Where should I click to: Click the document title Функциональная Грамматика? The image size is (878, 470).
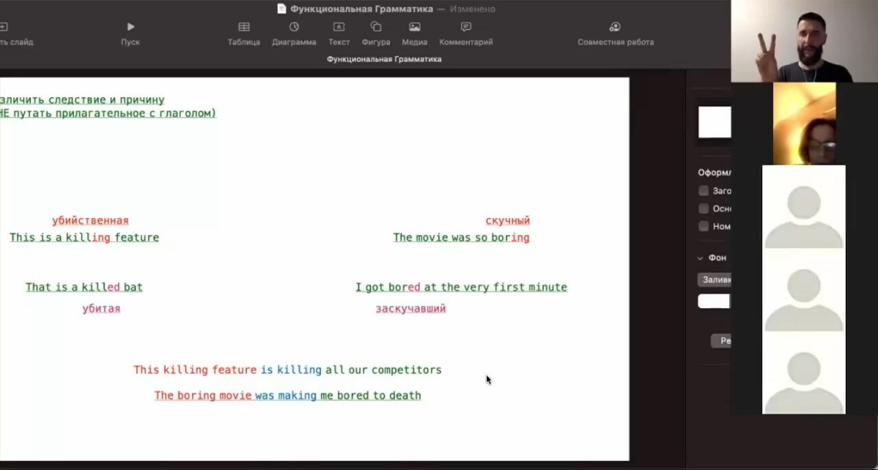click(x=361, y=9)
